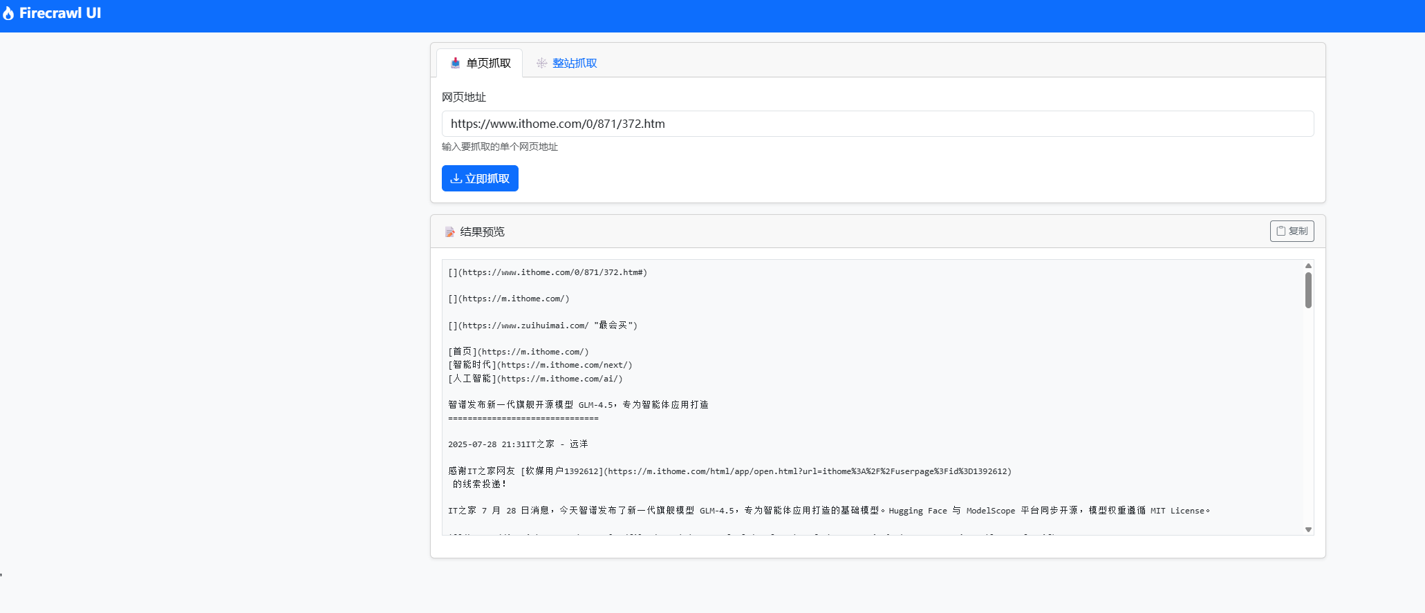Click the line 的线索投递！
Image resolution: width=1425 pixels, height=613 pixels.
point(480,484)
